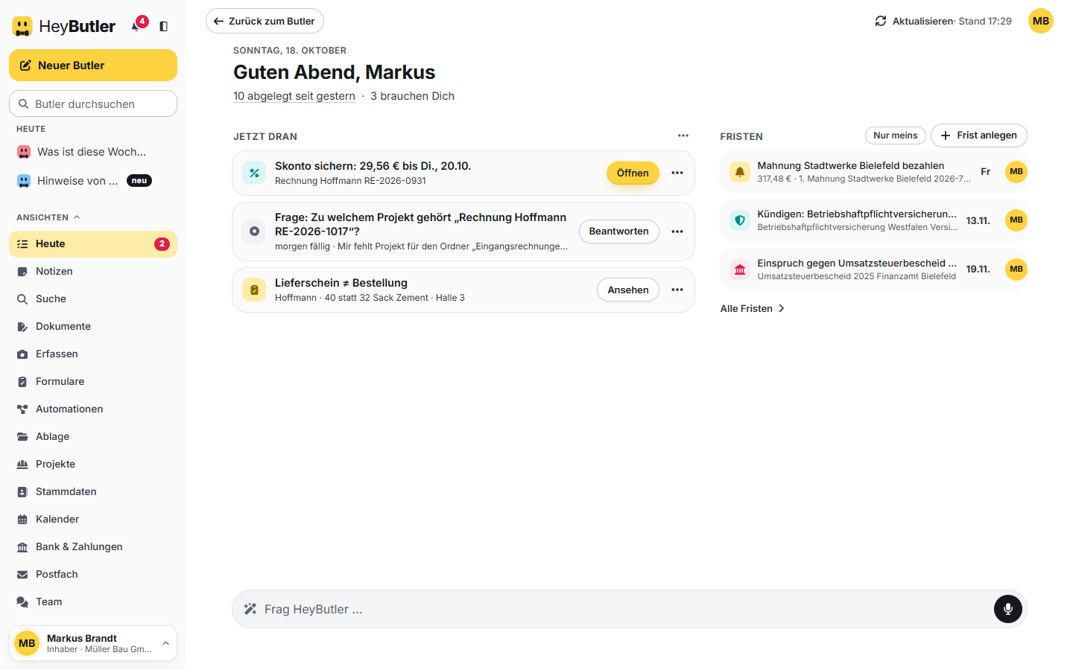The width and height of the screenshot is (1073, 670).
Task: Click the Butler durchsuchen search field
Action: pyautogui.click(x=93, y=103)
